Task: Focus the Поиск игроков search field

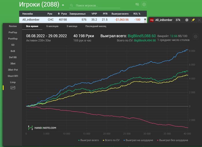Action: point(95,5)
